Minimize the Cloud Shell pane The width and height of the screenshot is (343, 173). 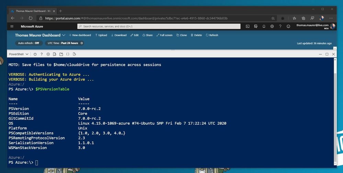(x=320, y=54)
